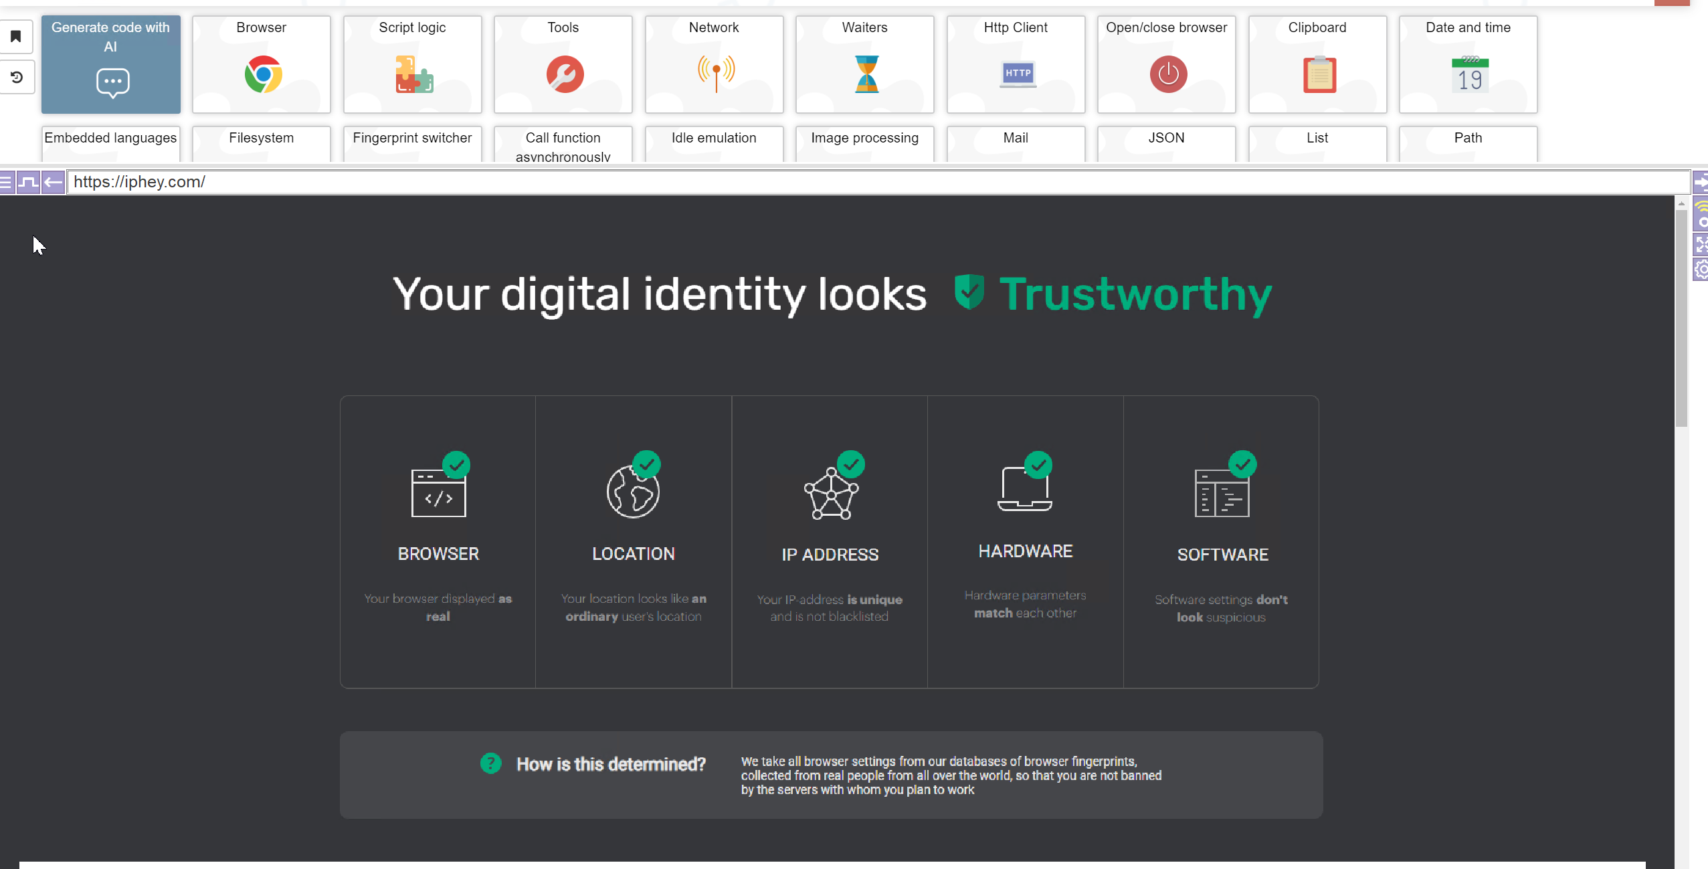The height and width of the screenshot is (869, 1708).
Task: Open the Fingerprint switcher module
Action: [412, 144]
